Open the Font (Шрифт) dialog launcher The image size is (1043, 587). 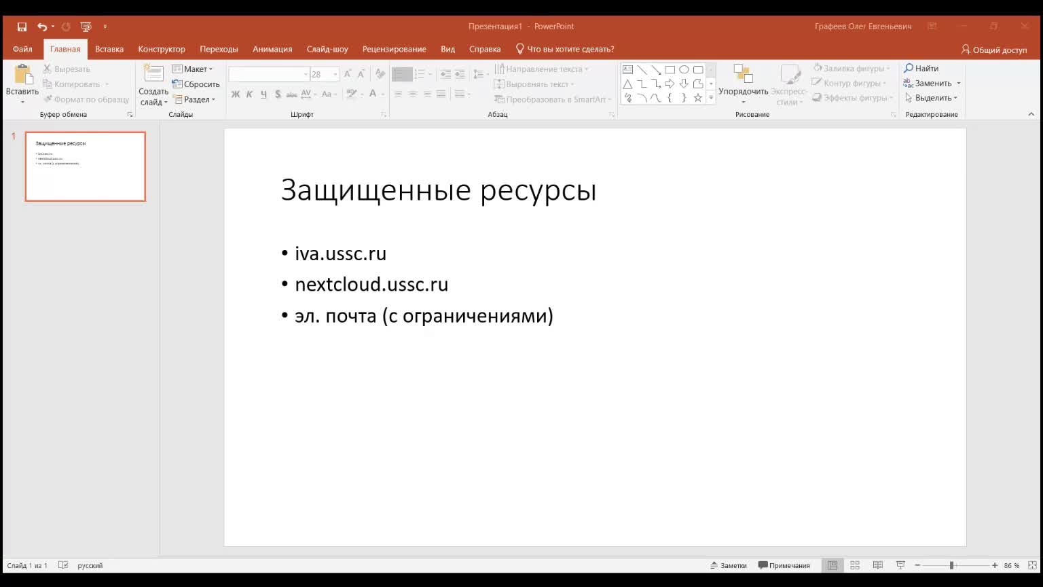click(x=384, y=115)
